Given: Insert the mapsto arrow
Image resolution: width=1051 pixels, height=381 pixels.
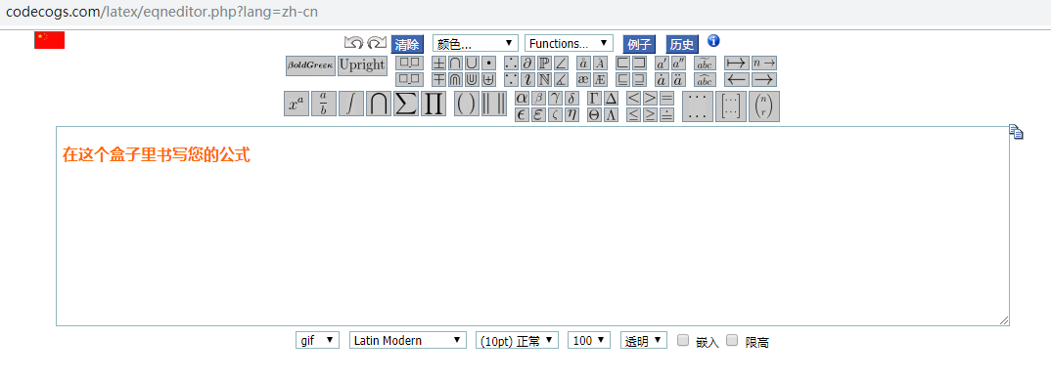Looking at the screenshot, I should point(737,63).
